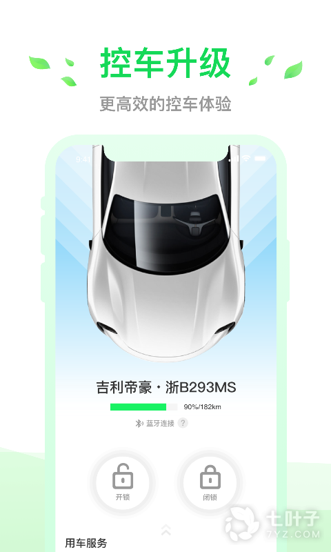The image size is (331, 552).
Task: Click the battery status bar icon
Action: tap(261, 159)
